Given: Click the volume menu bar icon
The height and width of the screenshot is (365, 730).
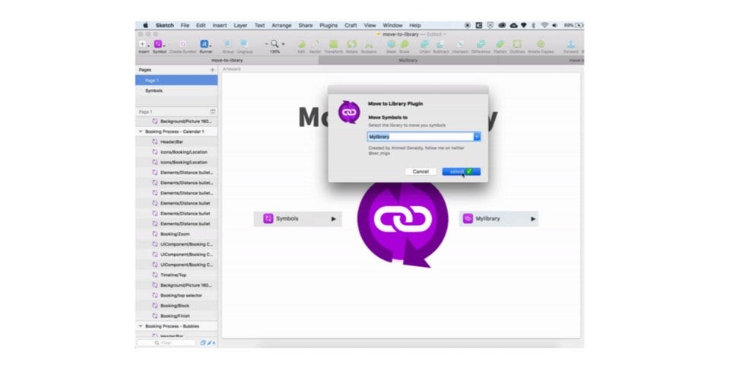Looking at the screenshot, I should (554, 26).
